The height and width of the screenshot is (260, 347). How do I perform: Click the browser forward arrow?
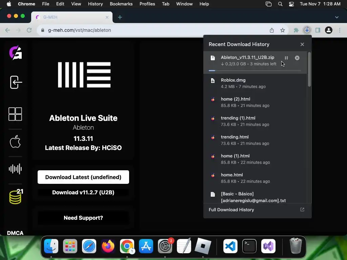point(18,30)
